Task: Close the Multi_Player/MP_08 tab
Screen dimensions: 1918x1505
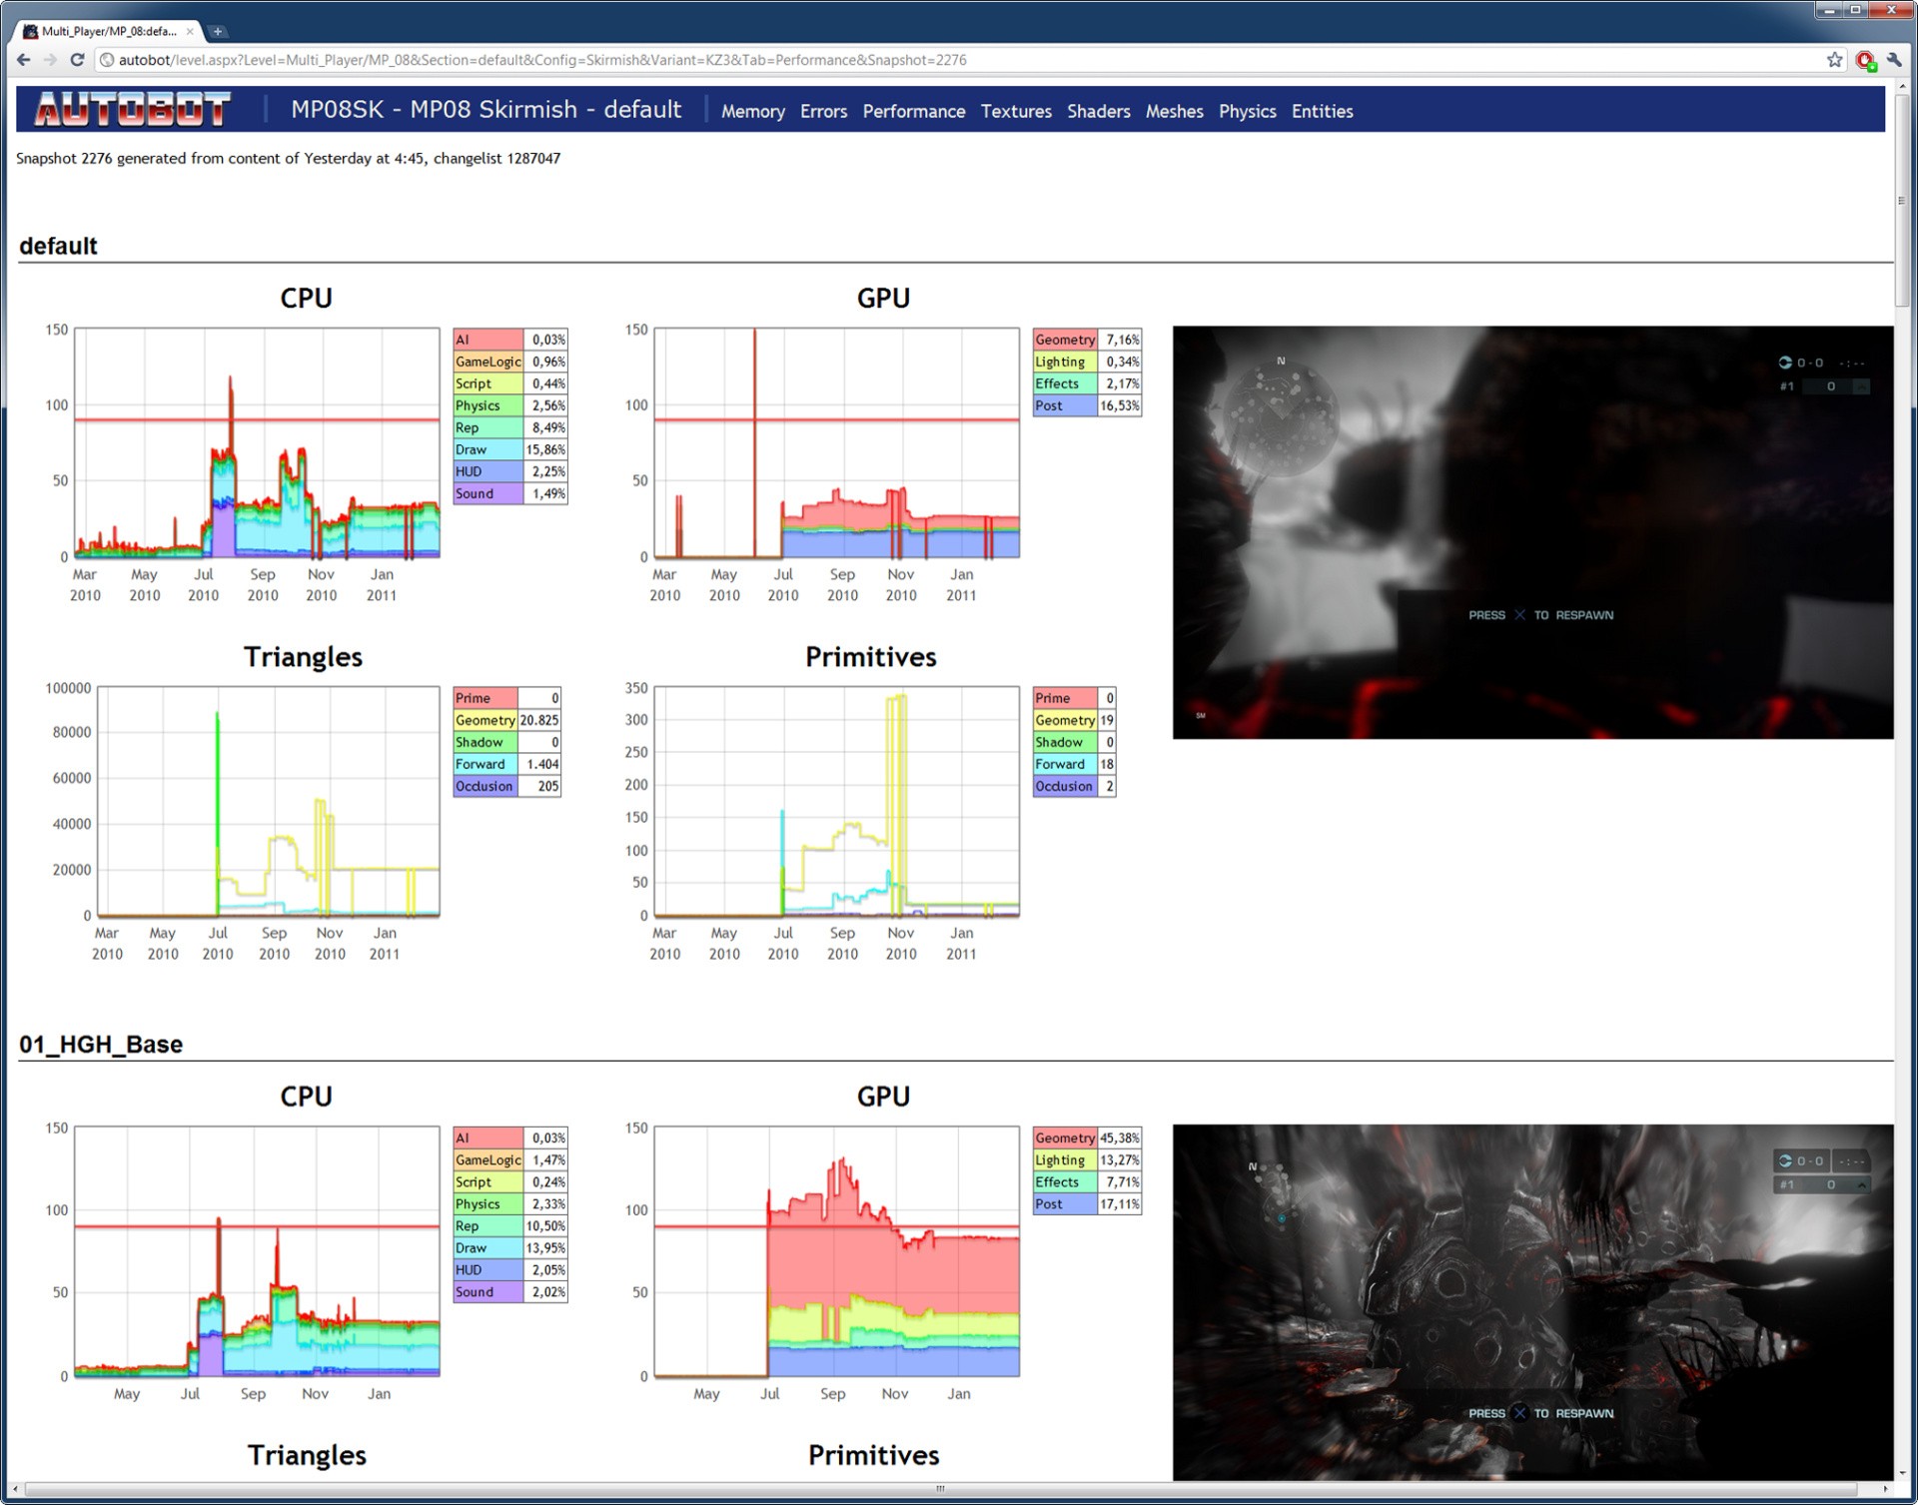Action: [x=190, y=32]
